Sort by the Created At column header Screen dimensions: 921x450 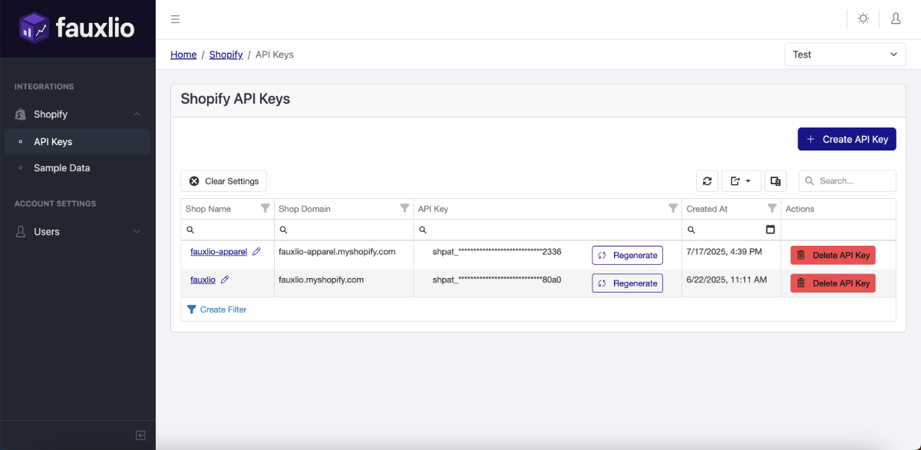click(x=707, y=209)
